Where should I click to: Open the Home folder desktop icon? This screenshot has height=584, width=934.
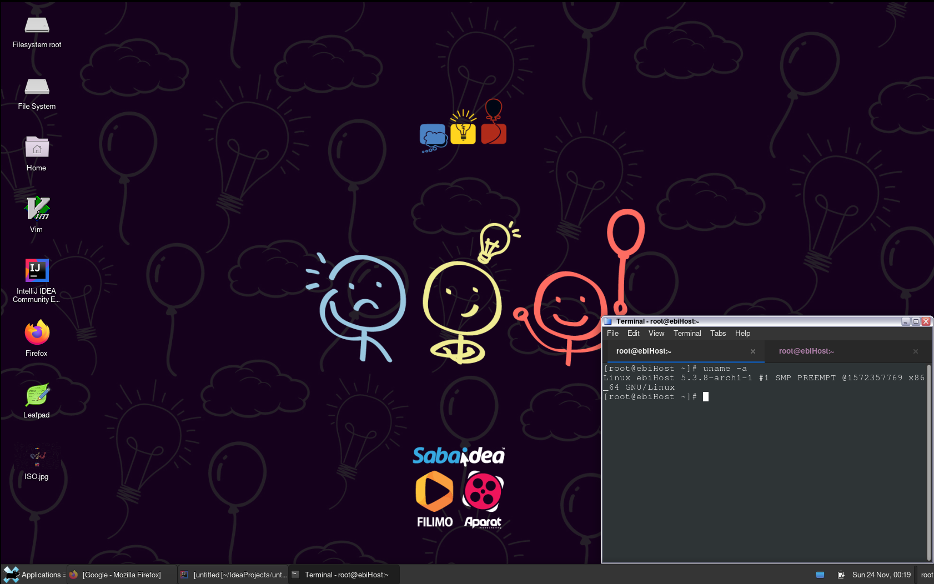pos(37,155)
